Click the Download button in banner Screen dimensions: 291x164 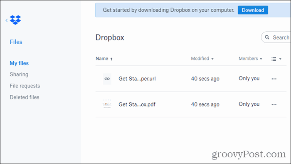[x=253, y=10]
